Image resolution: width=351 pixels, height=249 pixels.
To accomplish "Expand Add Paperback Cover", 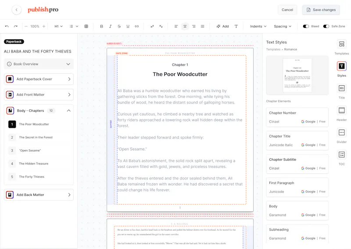I will 39,79.
